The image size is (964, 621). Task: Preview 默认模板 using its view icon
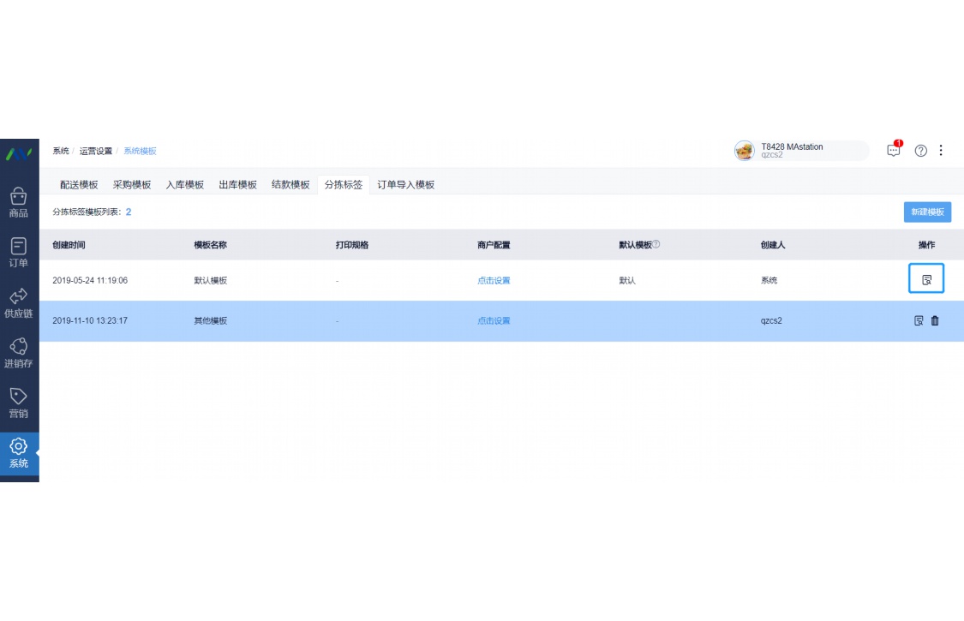pyautogui.click(x=926, y=278)
